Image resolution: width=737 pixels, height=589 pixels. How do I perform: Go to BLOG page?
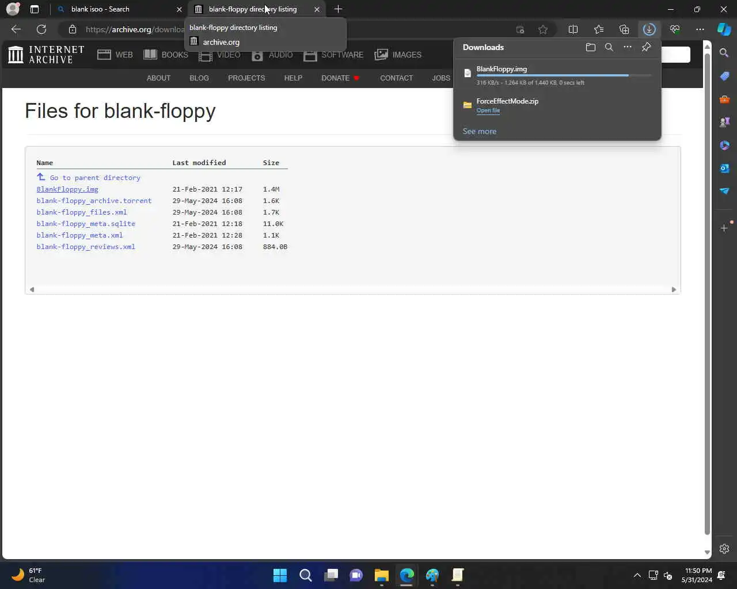(199, 78)
